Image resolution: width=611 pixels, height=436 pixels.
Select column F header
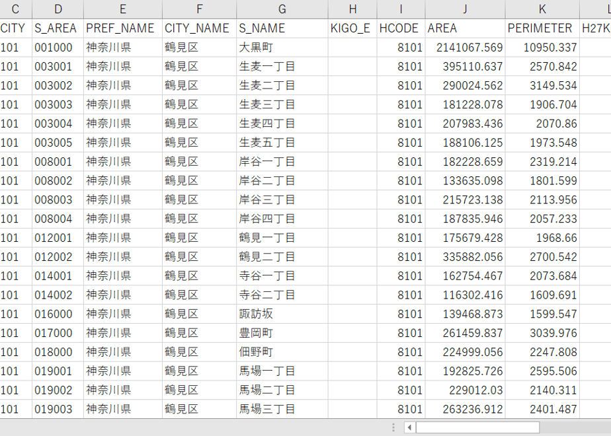point(199,9)
